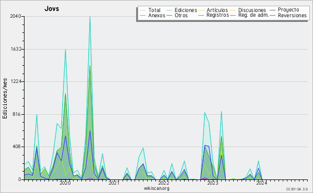Click the y-axis value 1224
This screenshot has height=193, width=313.
click(16, 81)
